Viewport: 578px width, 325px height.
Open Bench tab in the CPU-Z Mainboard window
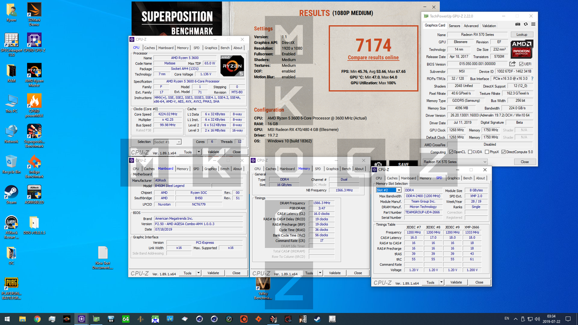224,169
